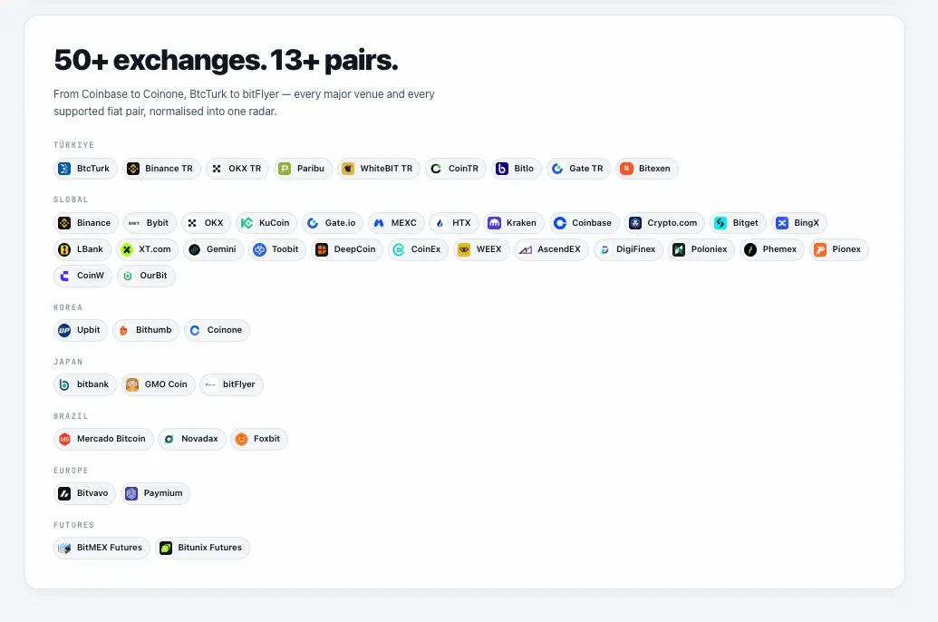Click the Mercado Bitcoin red logo icon
The image size is (938, 622).
pos(64,440)
